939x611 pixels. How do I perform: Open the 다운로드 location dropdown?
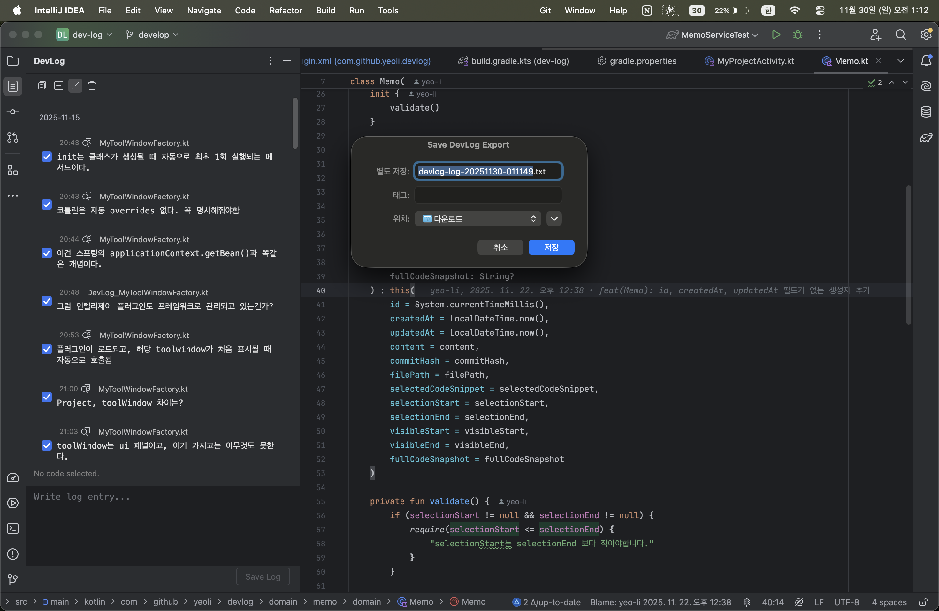coord(478,219)
